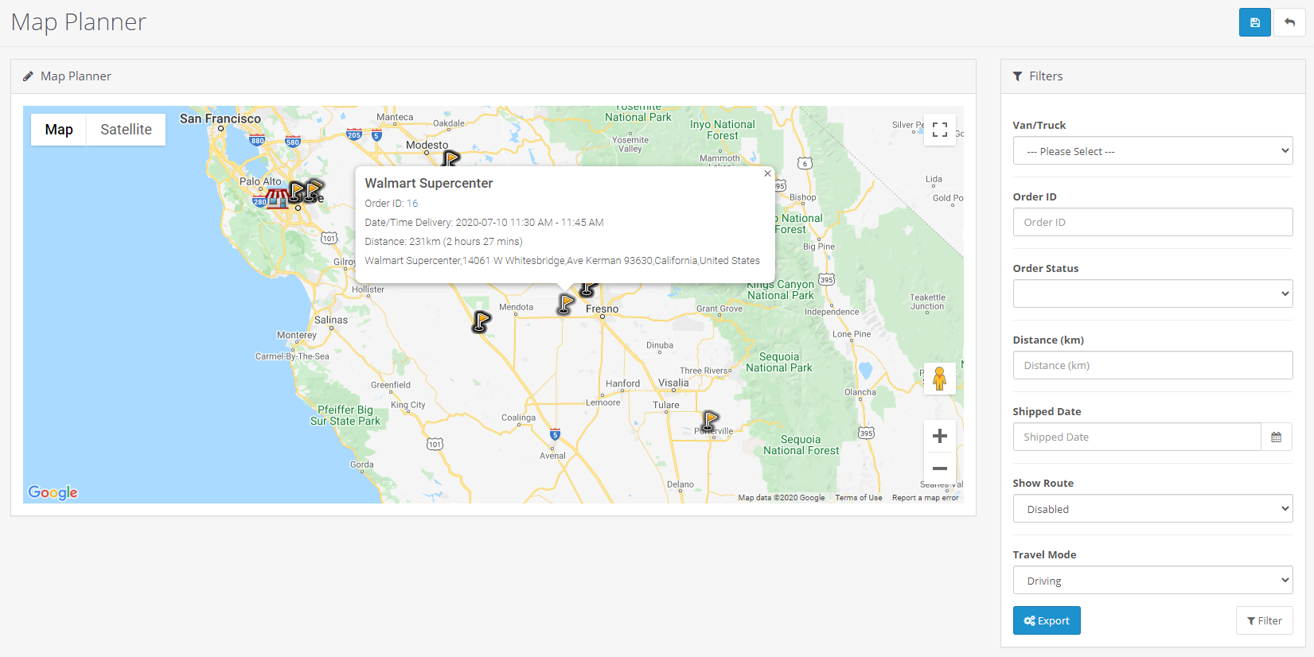Image resolution: width=1314 pixels, height=657 pixels.
Task: Click the Date/Time Delivery text in popup
Action: (484, 223)
